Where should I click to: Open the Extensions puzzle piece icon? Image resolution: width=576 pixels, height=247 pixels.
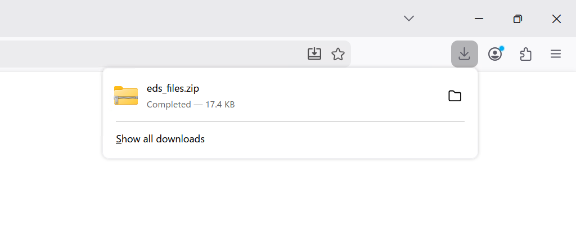526,54
